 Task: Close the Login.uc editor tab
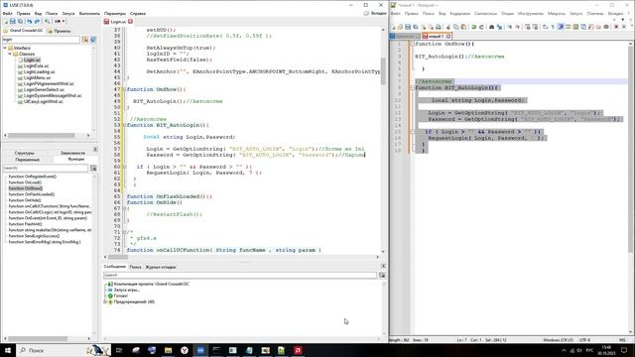point(130,22)
